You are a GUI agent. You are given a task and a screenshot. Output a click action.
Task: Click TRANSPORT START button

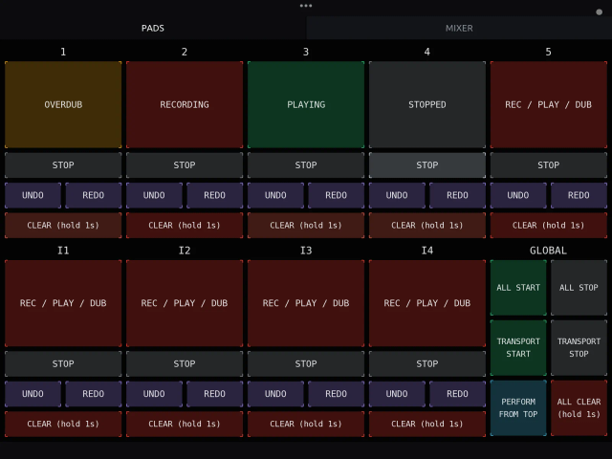click(518, 348)
